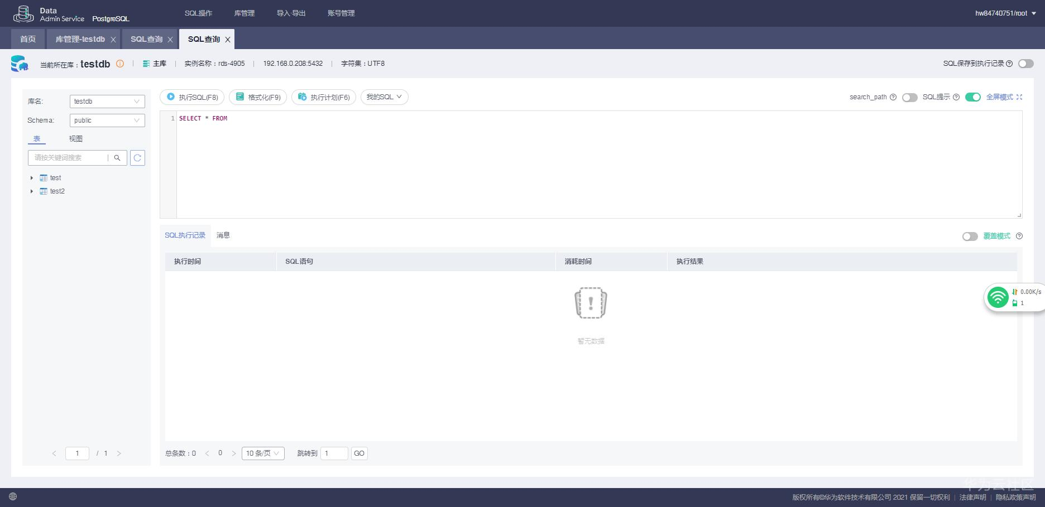Click the 执行计划(F6) button
The width and height of the screenshot is (1045, 507).
click(324, 97)
